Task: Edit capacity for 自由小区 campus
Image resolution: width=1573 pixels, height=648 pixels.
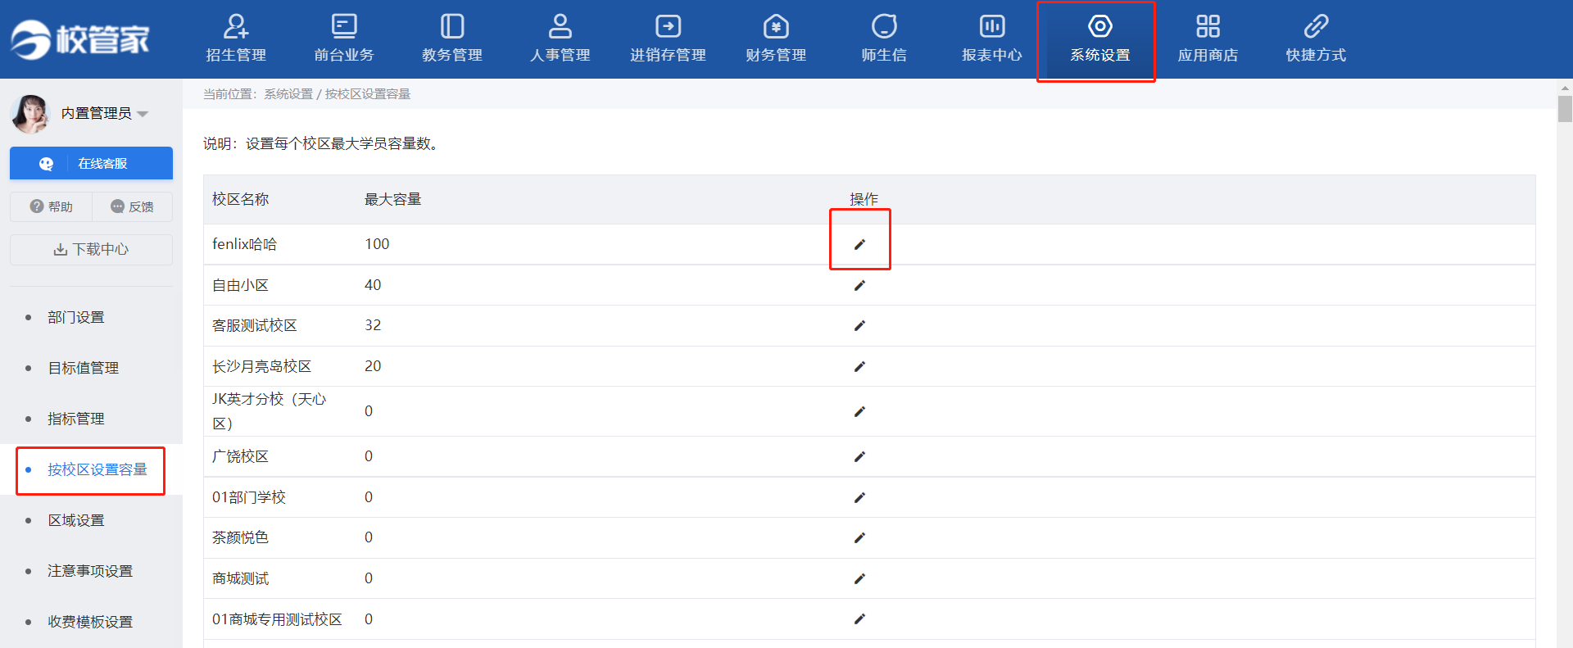Action: (859, 285)
